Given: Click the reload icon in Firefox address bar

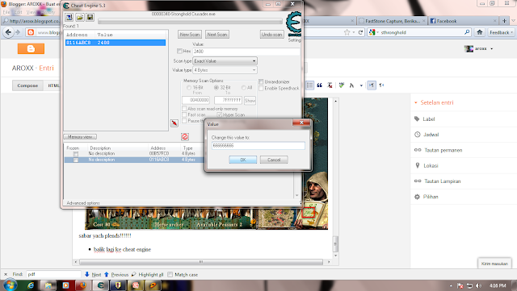Looking at the screenshot, I should [361, 32].
